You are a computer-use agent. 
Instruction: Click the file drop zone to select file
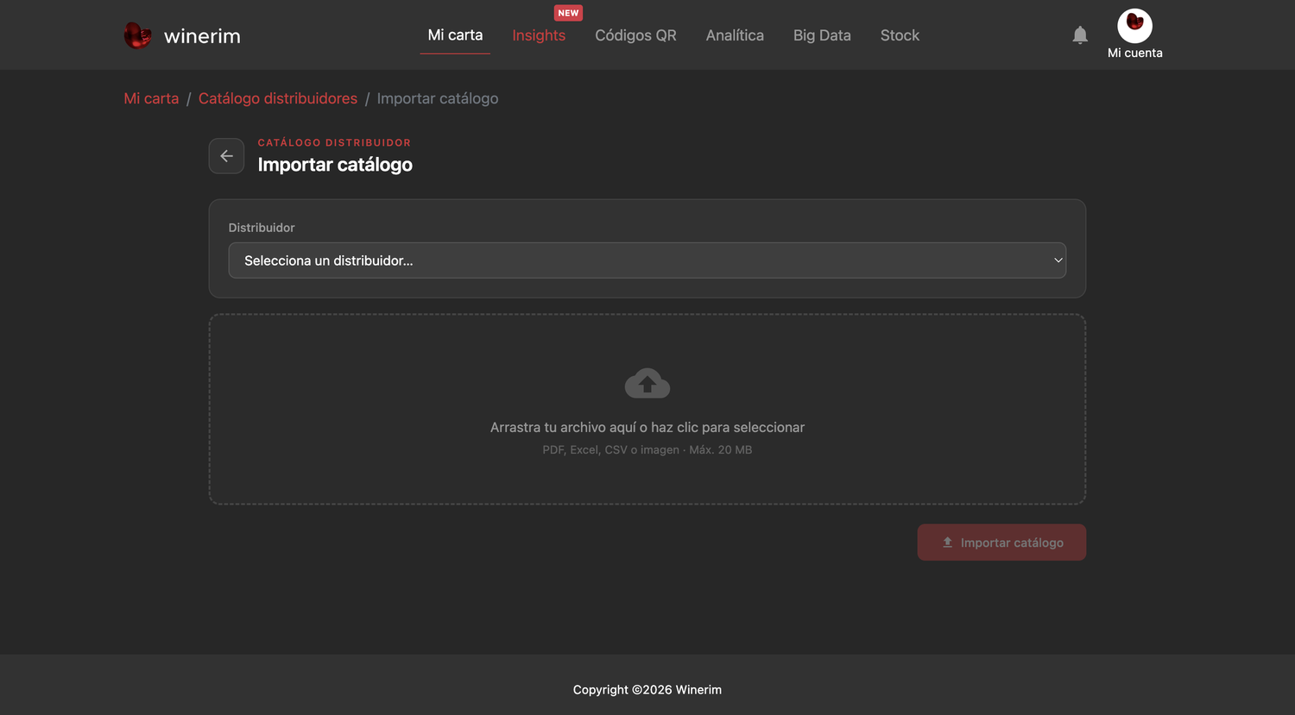click(647, 409)
